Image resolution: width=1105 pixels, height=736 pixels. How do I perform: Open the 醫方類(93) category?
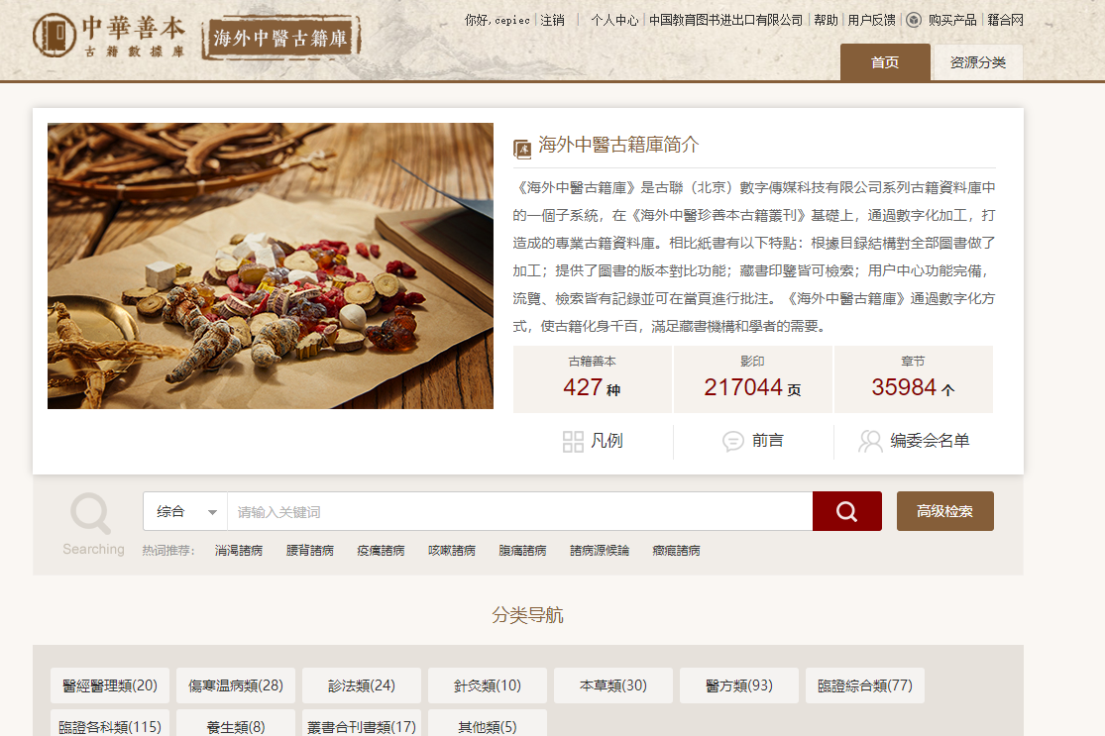tap(739, 685)
